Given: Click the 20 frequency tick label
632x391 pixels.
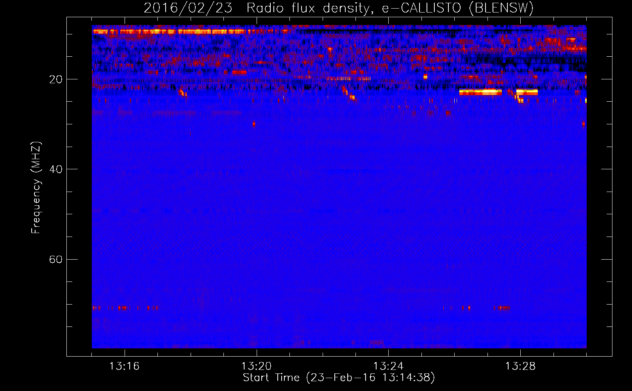Looking at the screenshot, I should coord(56,79).
